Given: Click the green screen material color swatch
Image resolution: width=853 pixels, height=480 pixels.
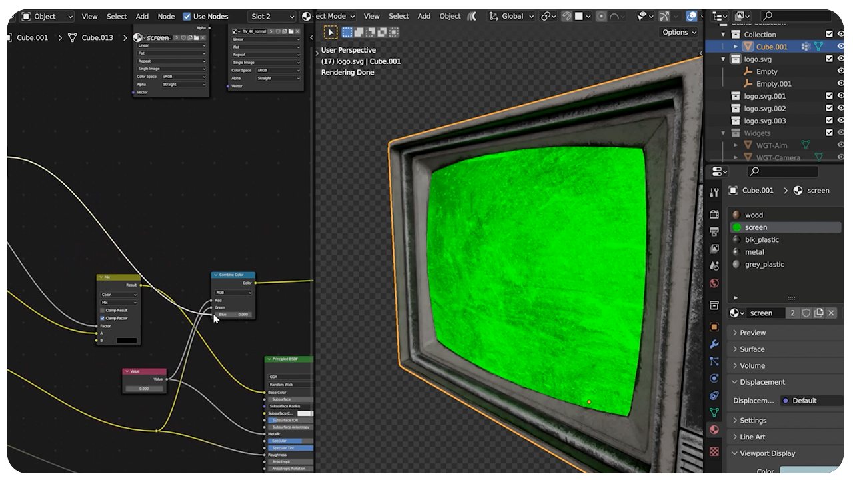Looking at the screenshot, I should (736, 227).
